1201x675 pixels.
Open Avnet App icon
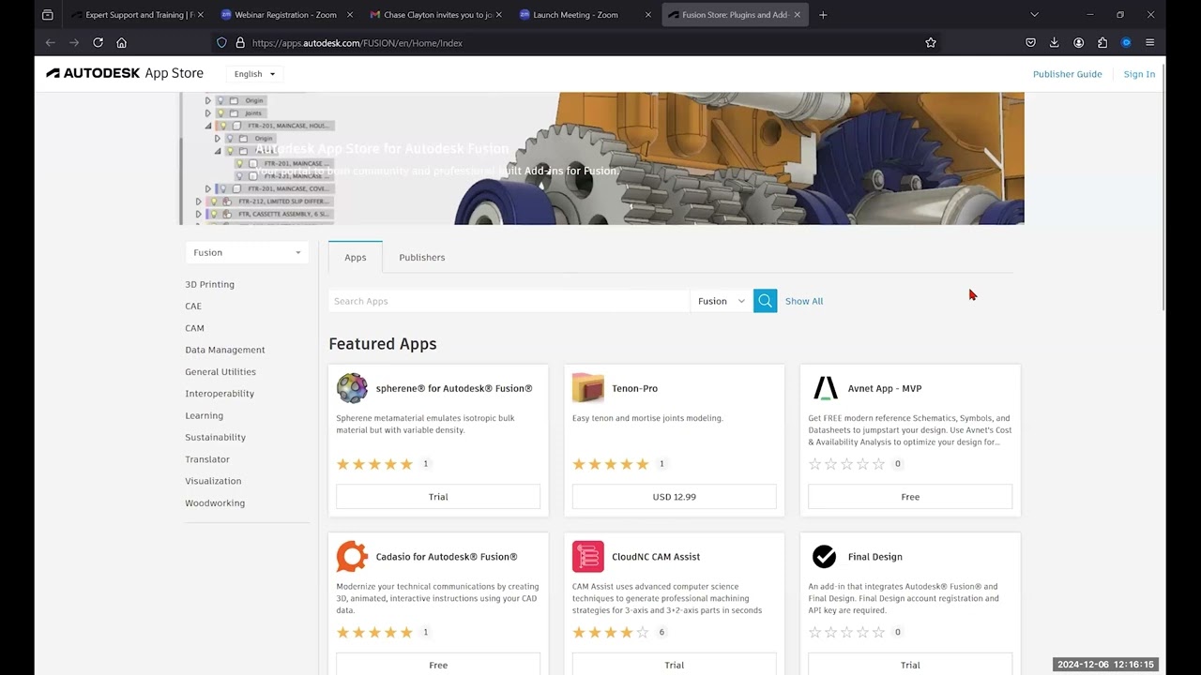[x=825, y=388]
